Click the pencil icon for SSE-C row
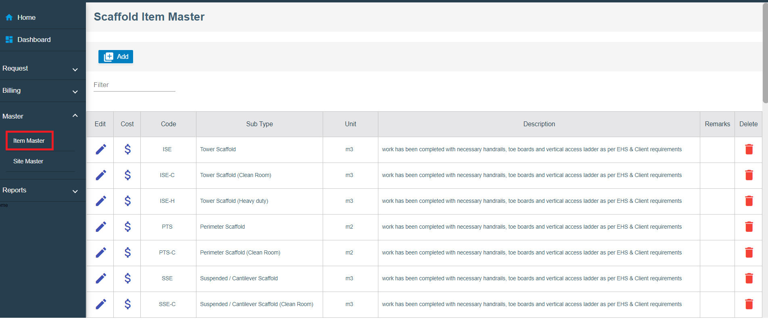Screen dimensions: 768x321 pos(101,304)
